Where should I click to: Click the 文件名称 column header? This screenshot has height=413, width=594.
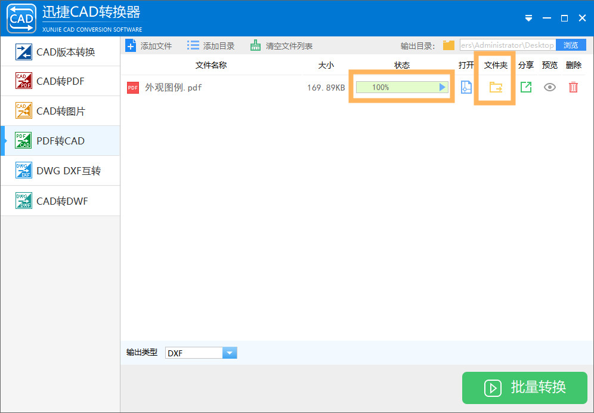tap(211, 65)
